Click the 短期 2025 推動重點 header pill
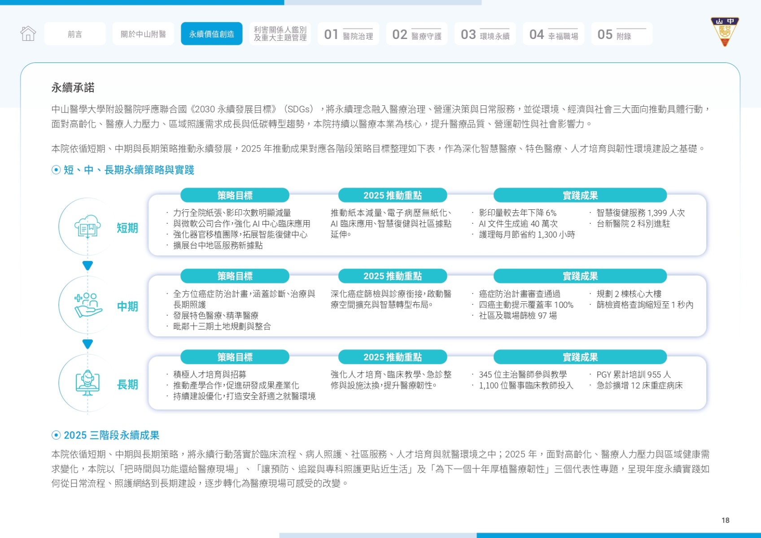This screenshot has width=761, height=538. pos(393,195)
